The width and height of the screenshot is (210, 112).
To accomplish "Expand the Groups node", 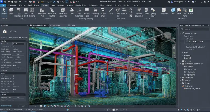I will pyautogui.click(x=180, y=83).
